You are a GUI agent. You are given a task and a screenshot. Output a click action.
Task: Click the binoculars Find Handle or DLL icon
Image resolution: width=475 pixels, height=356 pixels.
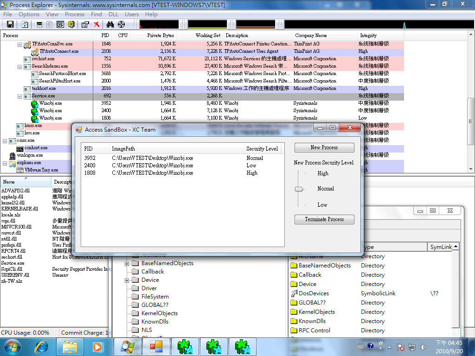[x=110, y=25]
